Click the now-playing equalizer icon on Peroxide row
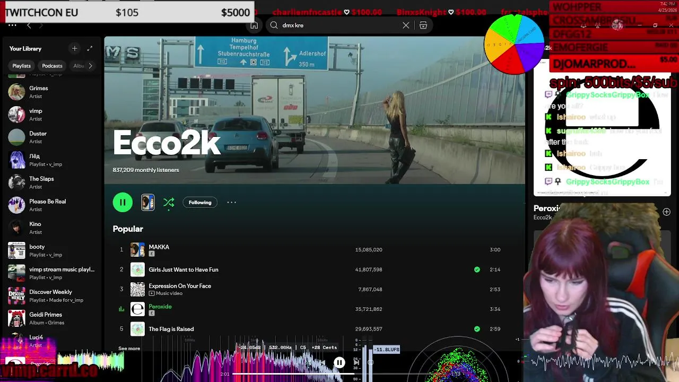The height and width of the screenshot is (382, 679). click(x=121, y=309)
